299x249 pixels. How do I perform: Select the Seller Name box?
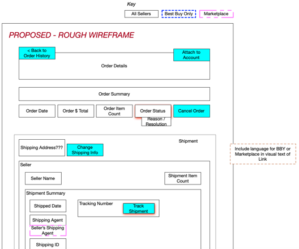coord(43,178)
